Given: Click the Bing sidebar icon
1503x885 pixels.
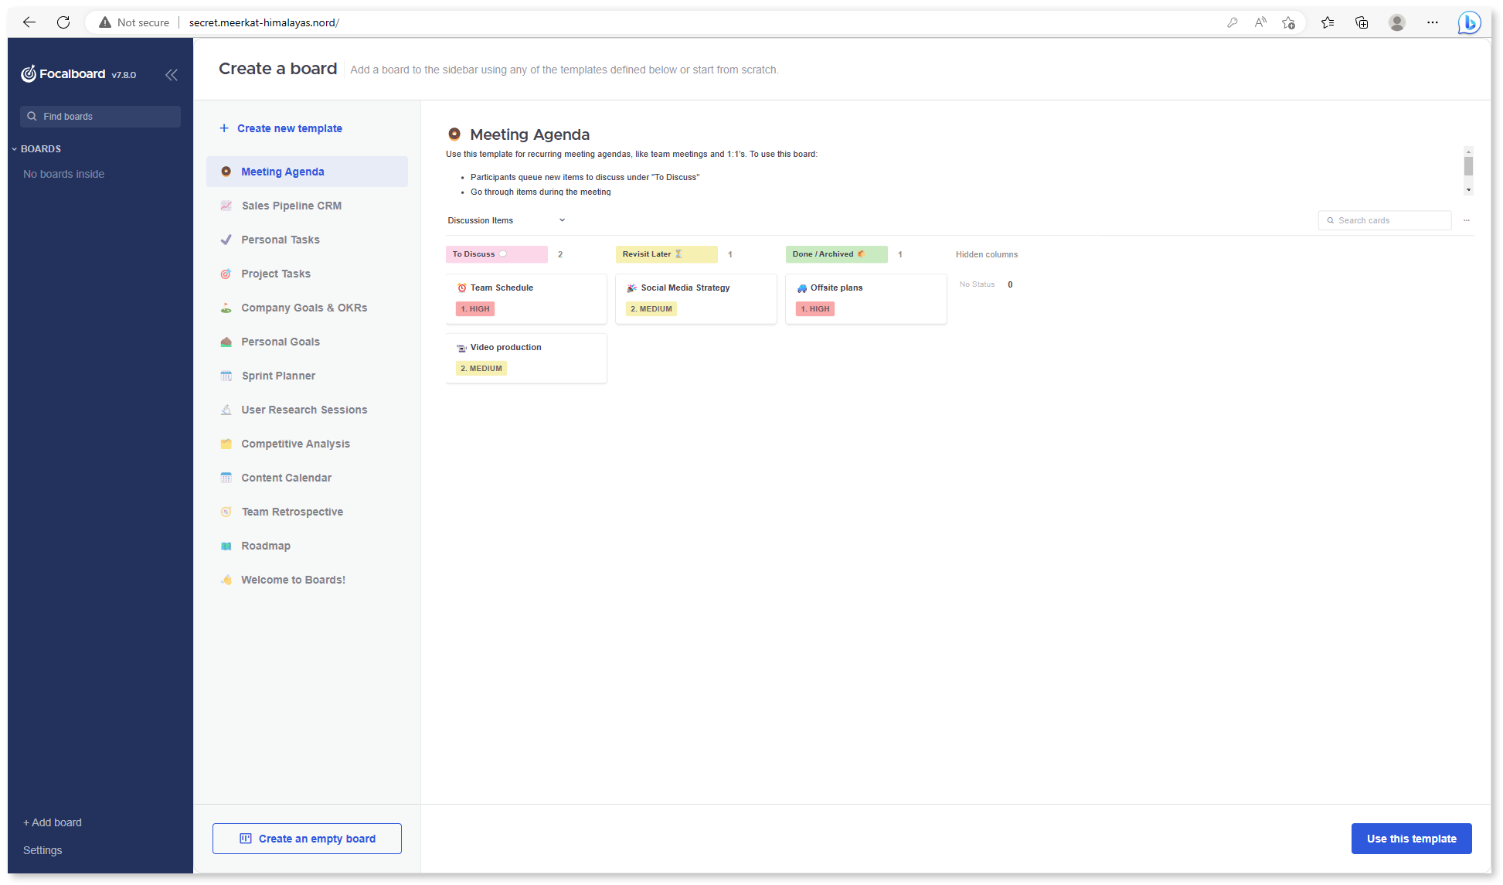Looking at the screenshot, I should coord(1468,22).
